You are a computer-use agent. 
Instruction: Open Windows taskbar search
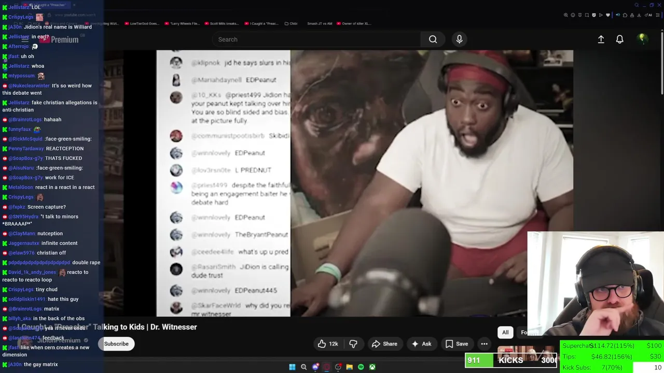pyautogui.click(x=303, y=367)
